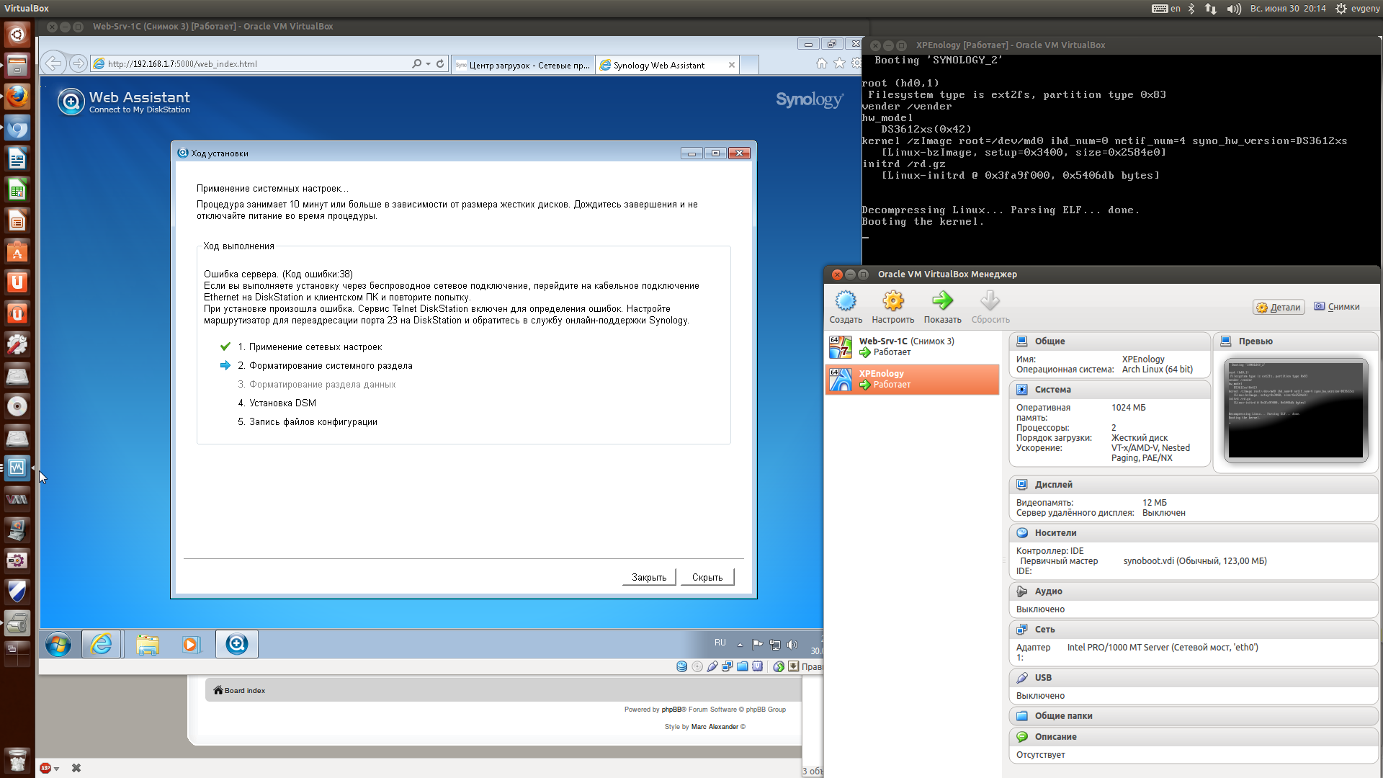Image resolution: width=1383 pixels, height=778 pixels.
Task: Open the Система section header
Action: (1109, 389)
